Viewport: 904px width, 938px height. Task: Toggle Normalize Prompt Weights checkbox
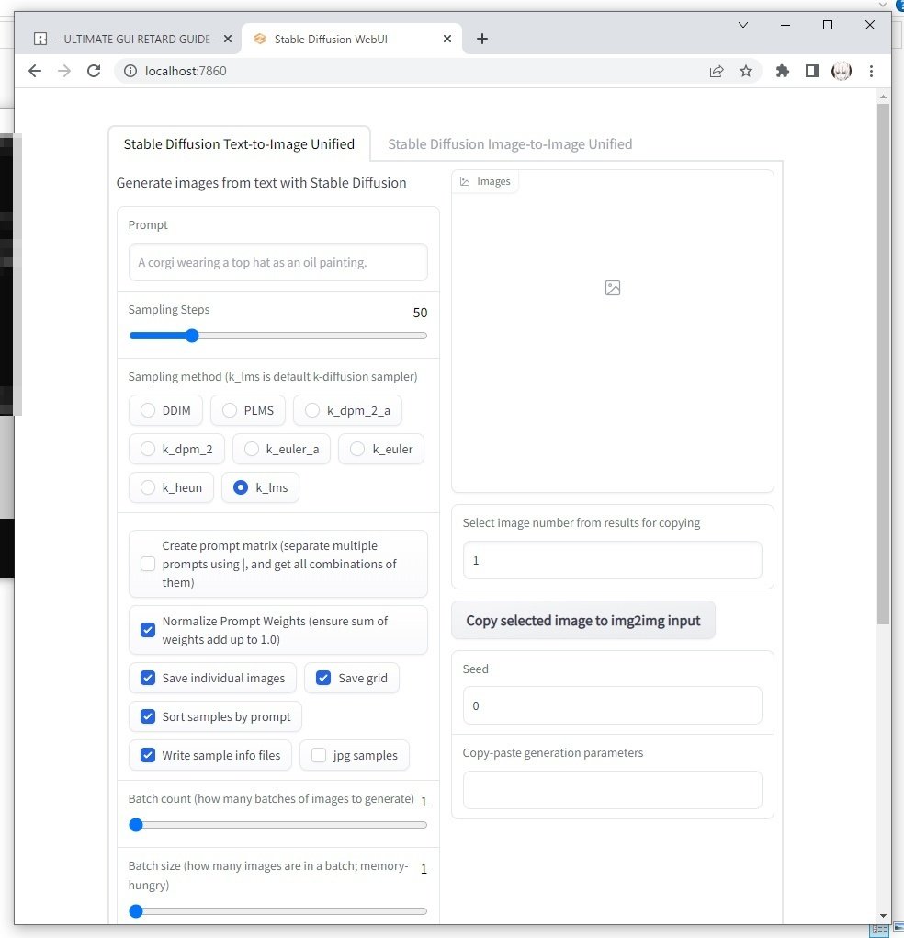tap(148, 630)
